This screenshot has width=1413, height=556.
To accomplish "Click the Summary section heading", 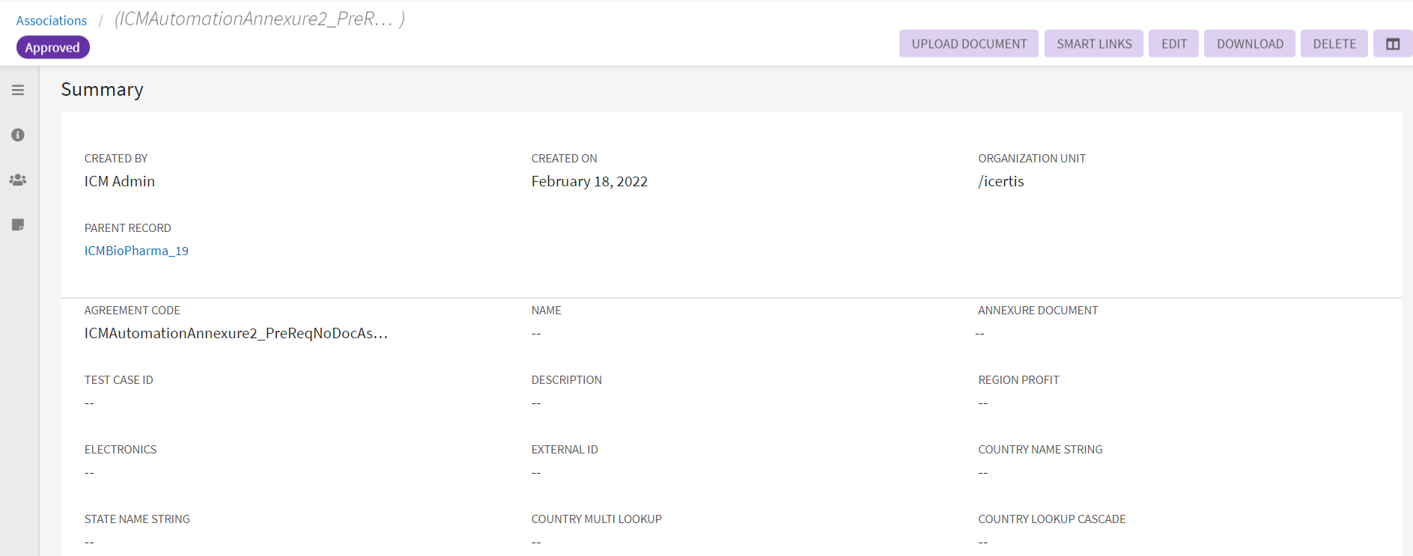I will [102, 90].
